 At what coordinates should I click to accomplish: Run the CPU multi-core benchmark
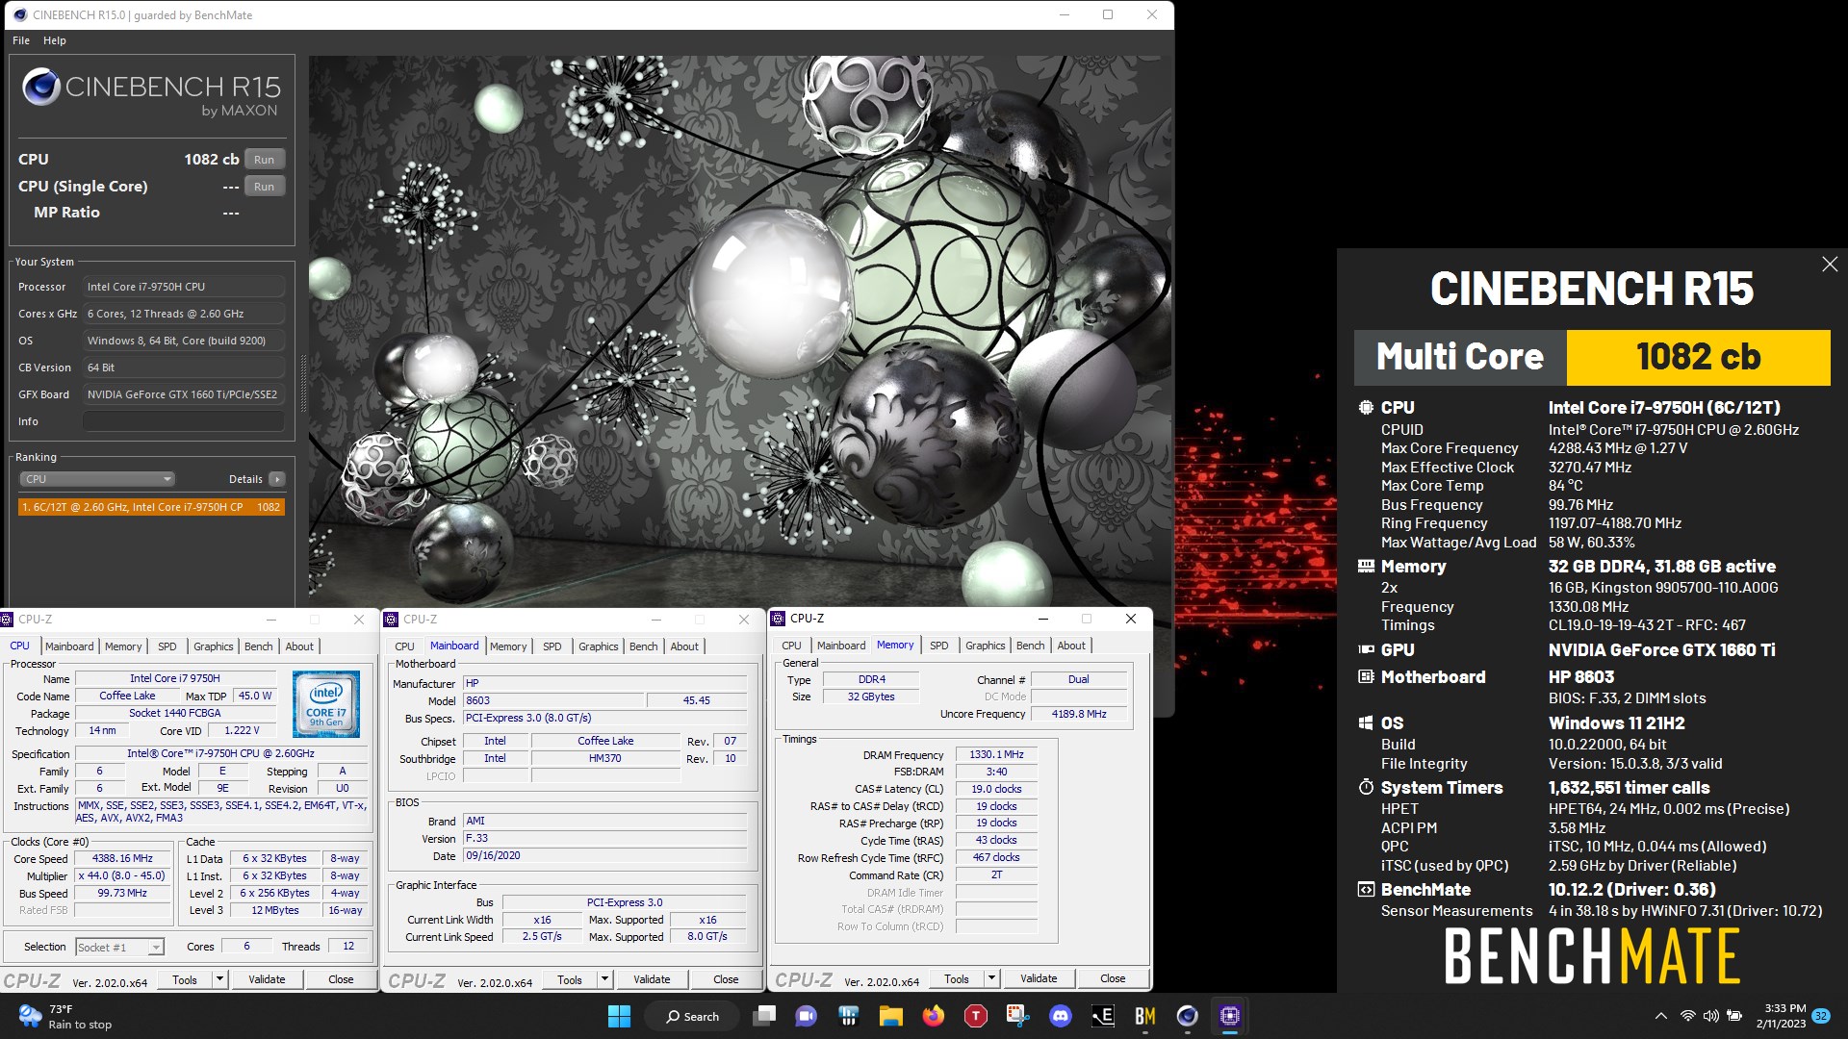[x=264, y=160]
